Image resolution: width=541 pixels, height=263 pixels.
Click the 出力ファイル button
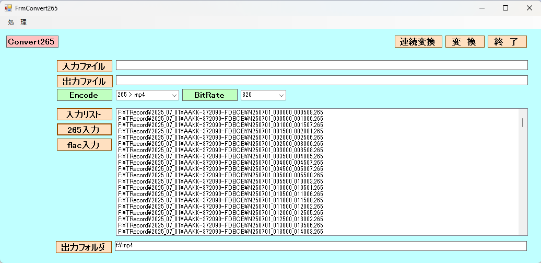pos(84,82)
